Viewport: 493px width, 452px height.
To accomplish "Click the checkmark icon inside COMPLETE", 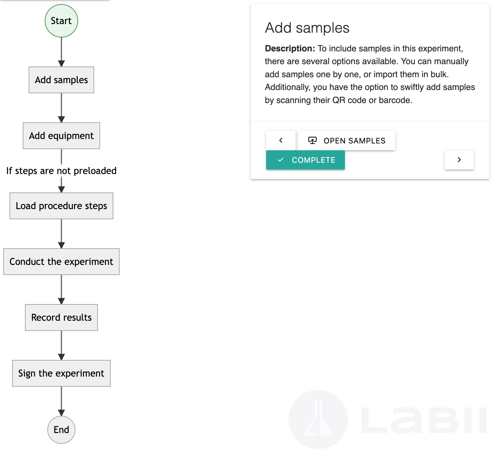I will click(x=280, y=160).
